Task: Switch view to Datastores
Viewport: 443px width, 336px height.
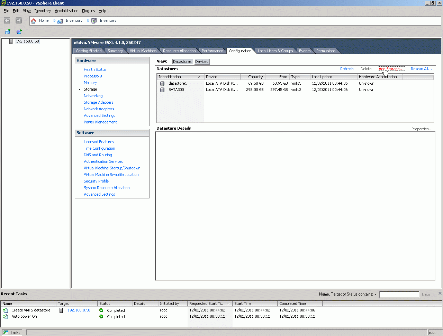Action: coord(182,62)
